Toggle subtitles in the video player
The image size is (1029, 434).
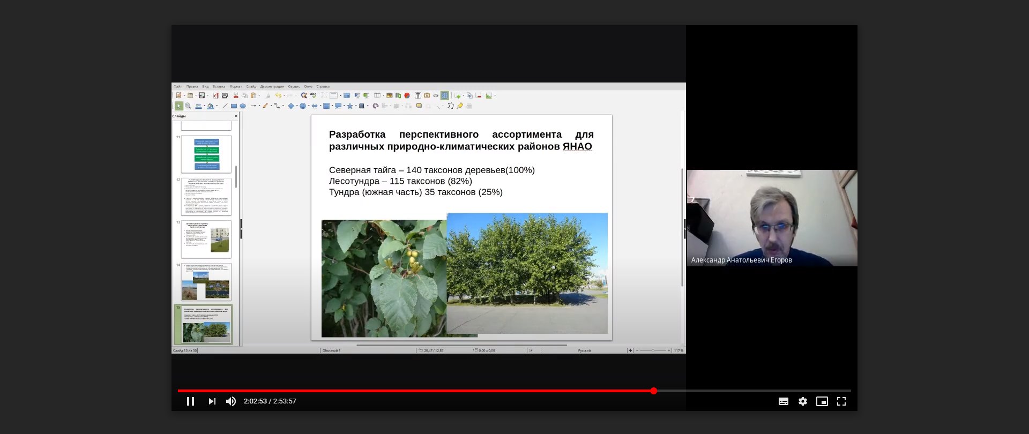coord(783,401)
